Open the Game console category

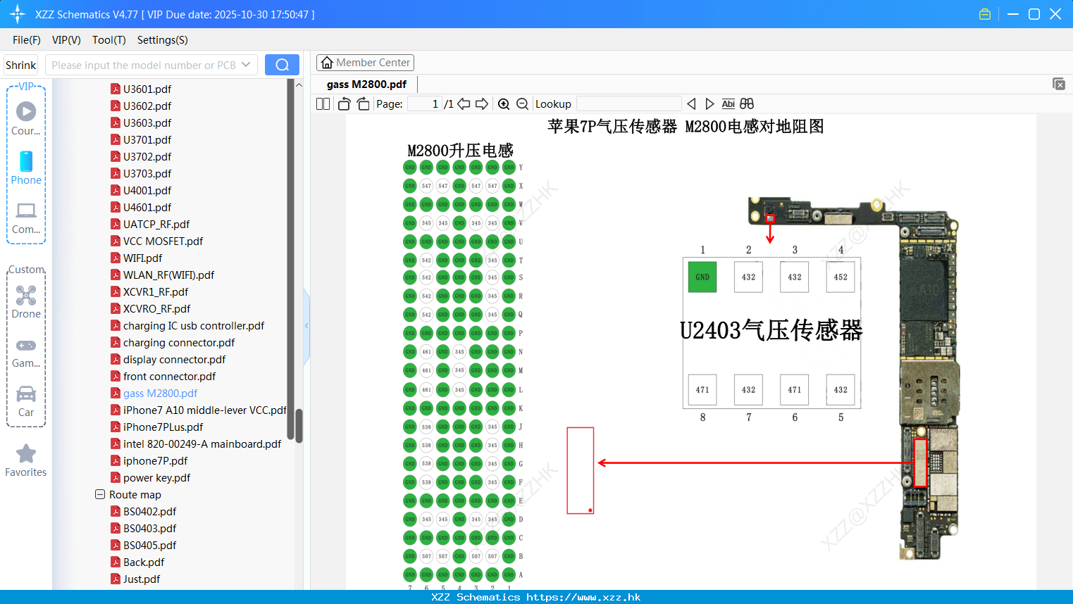(x=26, y=353)
